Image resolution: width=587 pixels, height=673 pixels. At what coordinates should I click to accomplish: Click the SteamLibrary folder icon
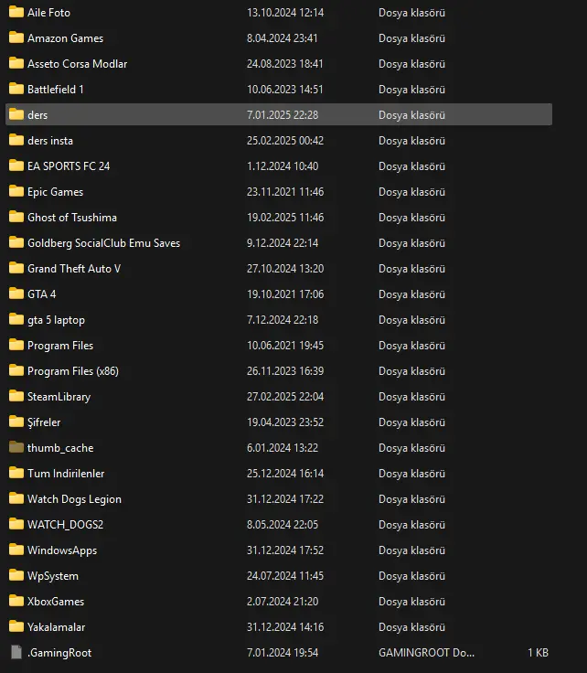tap(16, 396)
